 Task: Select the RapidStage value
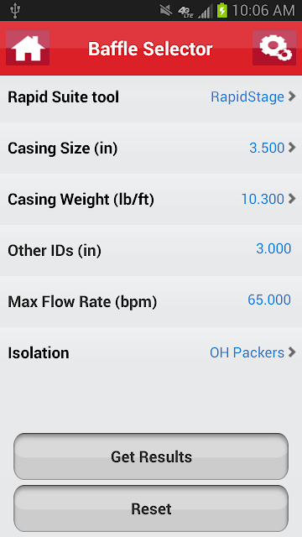pos(247,97)
